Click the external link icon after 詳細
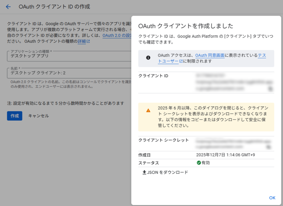 click(x=88, y=42)
